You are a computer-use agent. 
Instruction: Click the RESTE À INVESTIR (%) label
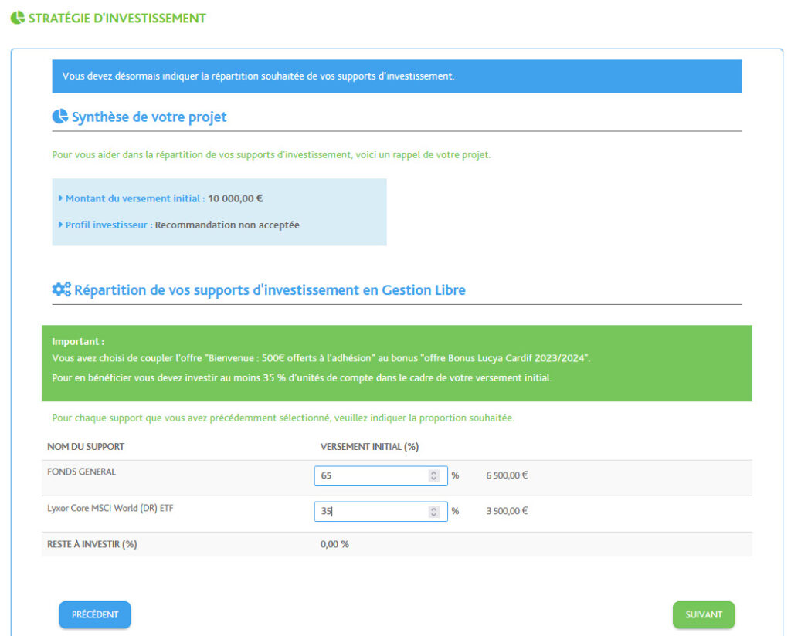click(92, 544)
